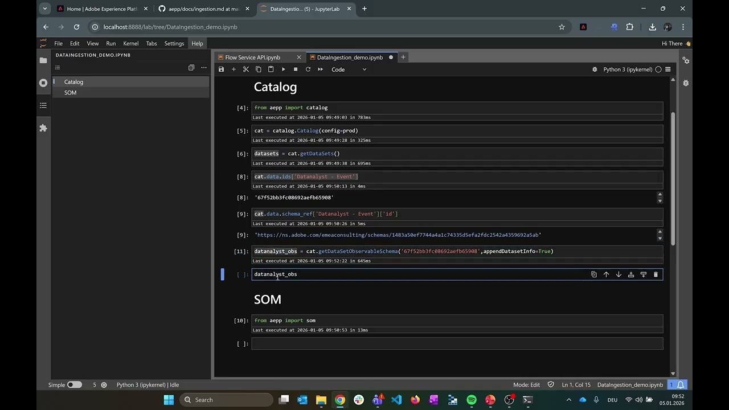729x410 pixels.
Task: Open the table of contents more options menu
Action: [204, 68]
